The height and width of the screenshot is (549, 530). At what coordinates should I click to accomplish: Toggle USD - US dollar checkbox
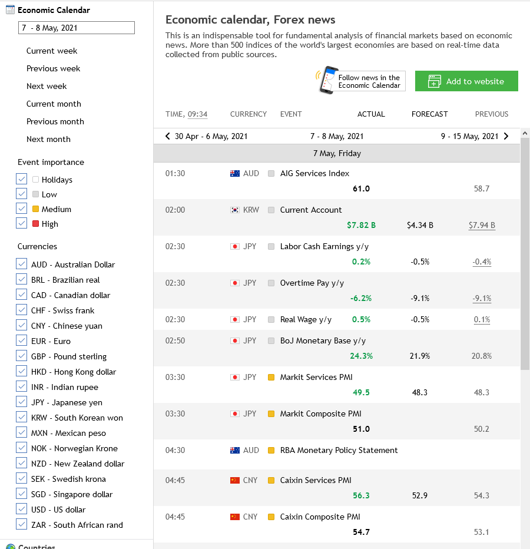click(x=21, y=509)
